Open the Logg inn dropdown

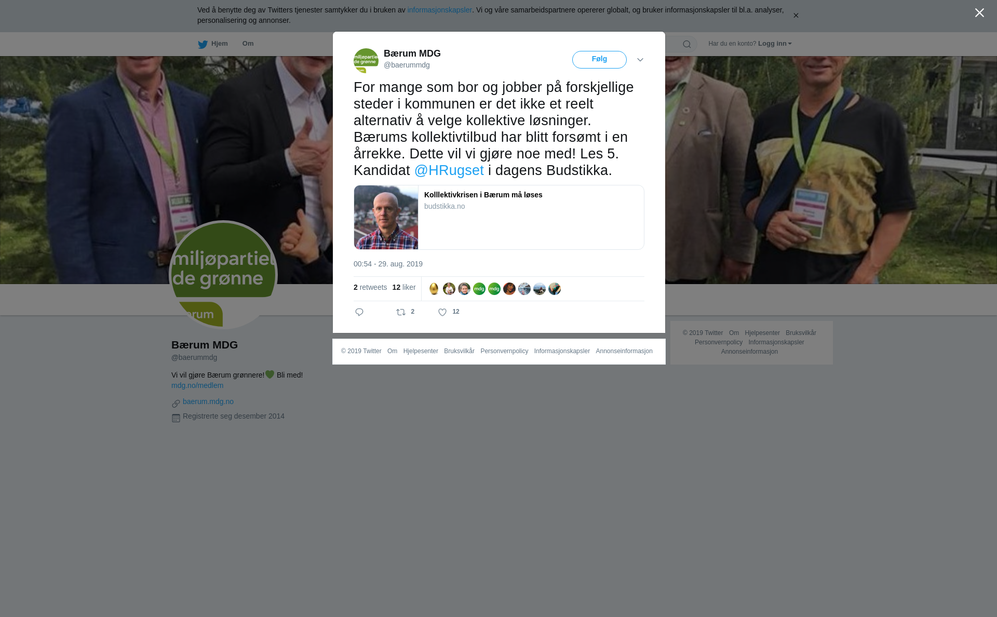click(775, 44)
